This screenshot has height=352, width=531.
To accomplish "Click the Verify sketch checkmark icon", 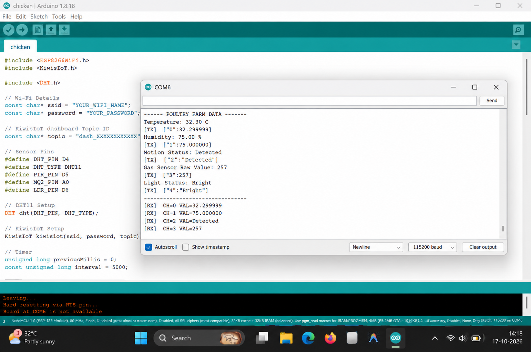I will 9,30.
